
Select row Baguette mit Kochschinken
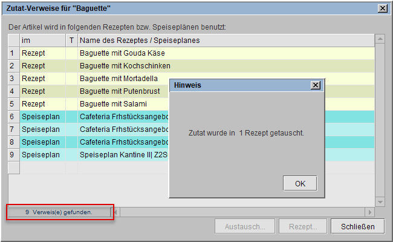pyautogui.click(x=125, y=65)
